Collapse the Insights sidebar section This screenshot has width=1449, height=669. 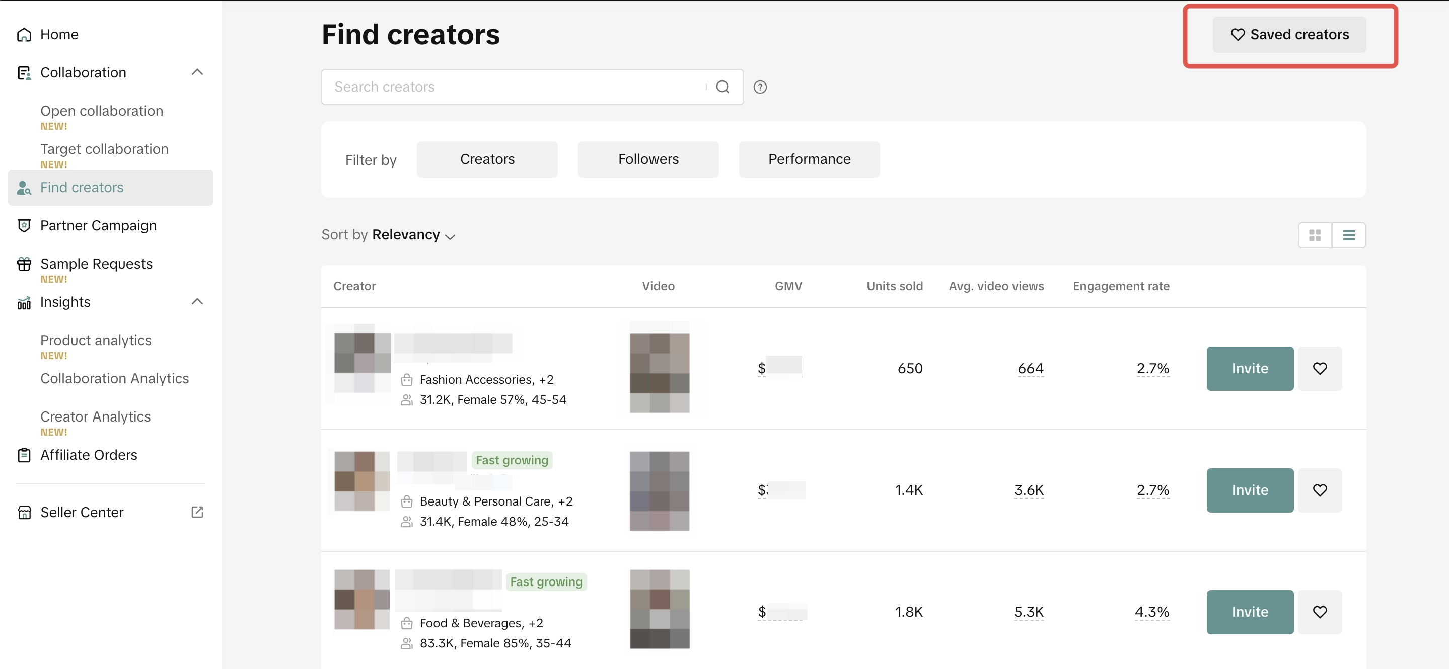coord(197,302)
